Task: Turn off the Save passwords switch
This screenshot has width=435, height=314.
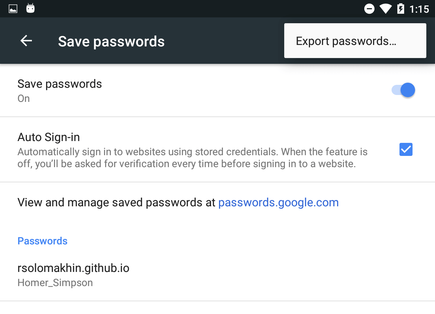Action: [x=403, y=90]
